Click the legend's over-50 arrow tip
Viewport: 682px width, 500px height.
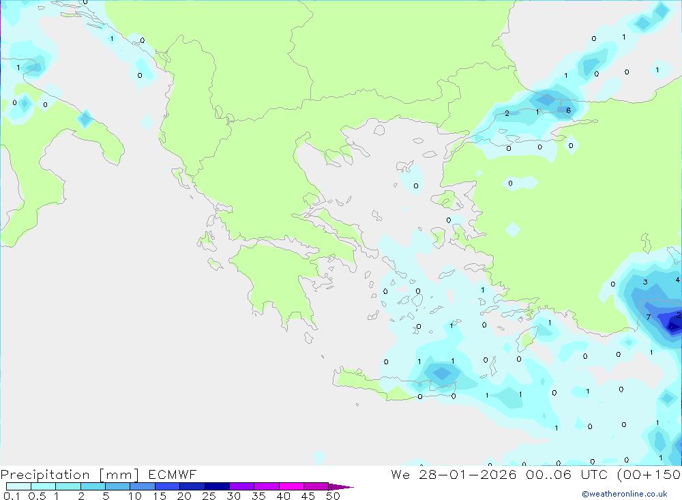[x=341, y=487]
